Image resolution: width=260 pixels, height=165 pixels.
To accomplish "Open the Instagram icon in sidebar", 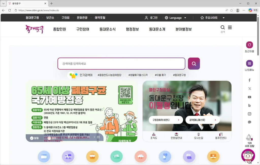I will (249, 114).
